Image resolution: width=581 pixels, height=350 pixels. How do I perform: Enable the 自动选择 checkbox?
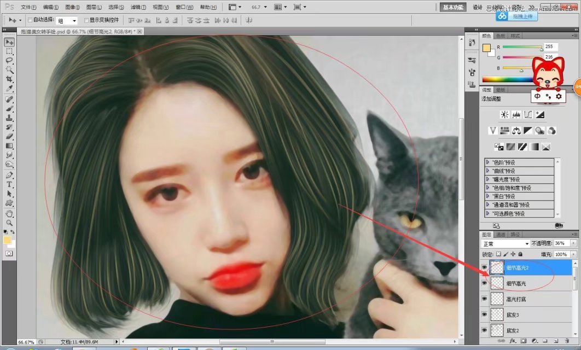pyautogui.click(x=30, y=20)
